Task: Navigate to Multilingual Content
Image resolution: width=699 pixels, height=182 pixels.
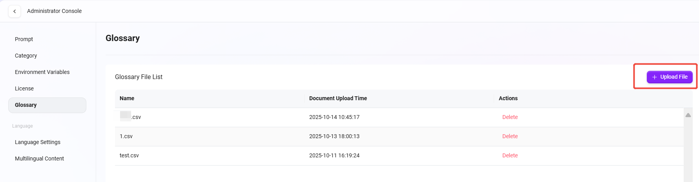Action: (39, 159)
